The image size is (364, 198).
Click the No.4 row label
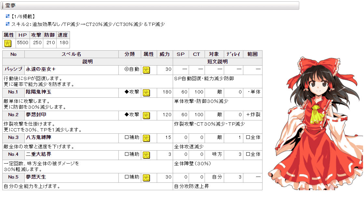click(13, 154)
